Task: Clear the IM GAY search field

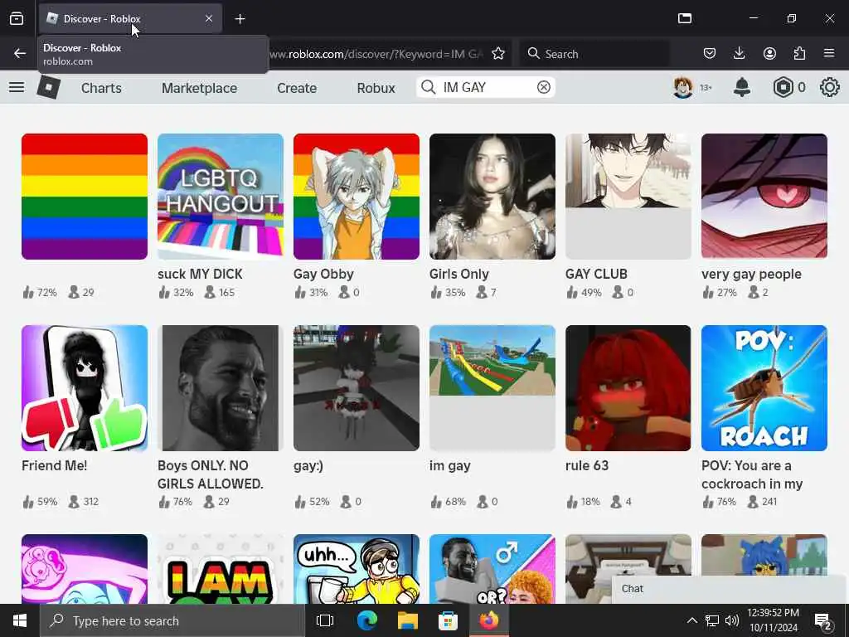Action: [544, 87]
